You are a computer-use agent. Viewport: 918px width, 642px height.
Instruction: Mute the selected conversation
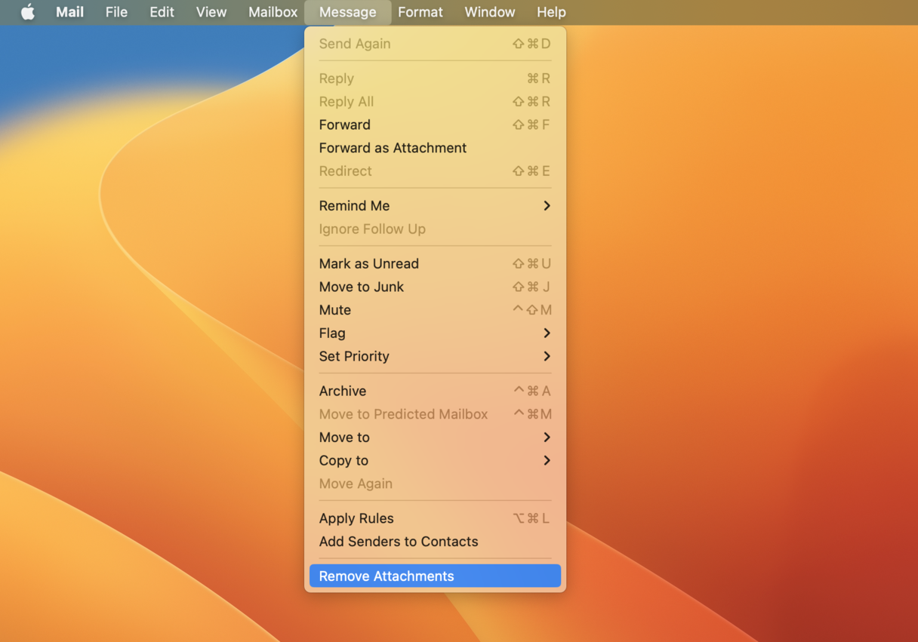(x=335, y=311)
